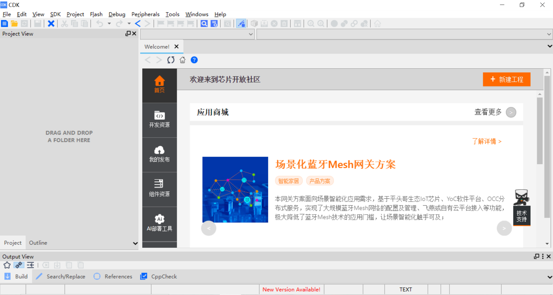Click 查看更多 arrow button
The height and width of the screenshot is (295, 553).
click(511, 112)
